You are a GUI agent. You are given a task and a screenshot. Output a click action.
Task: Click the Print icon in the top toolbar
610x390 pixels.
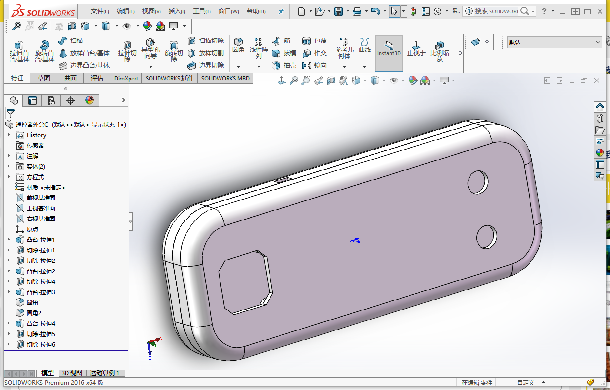pos(357,11)
